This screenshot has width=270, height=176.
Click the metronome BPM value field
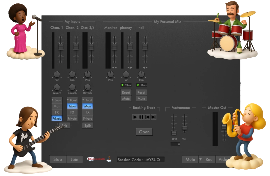point(175,144)
